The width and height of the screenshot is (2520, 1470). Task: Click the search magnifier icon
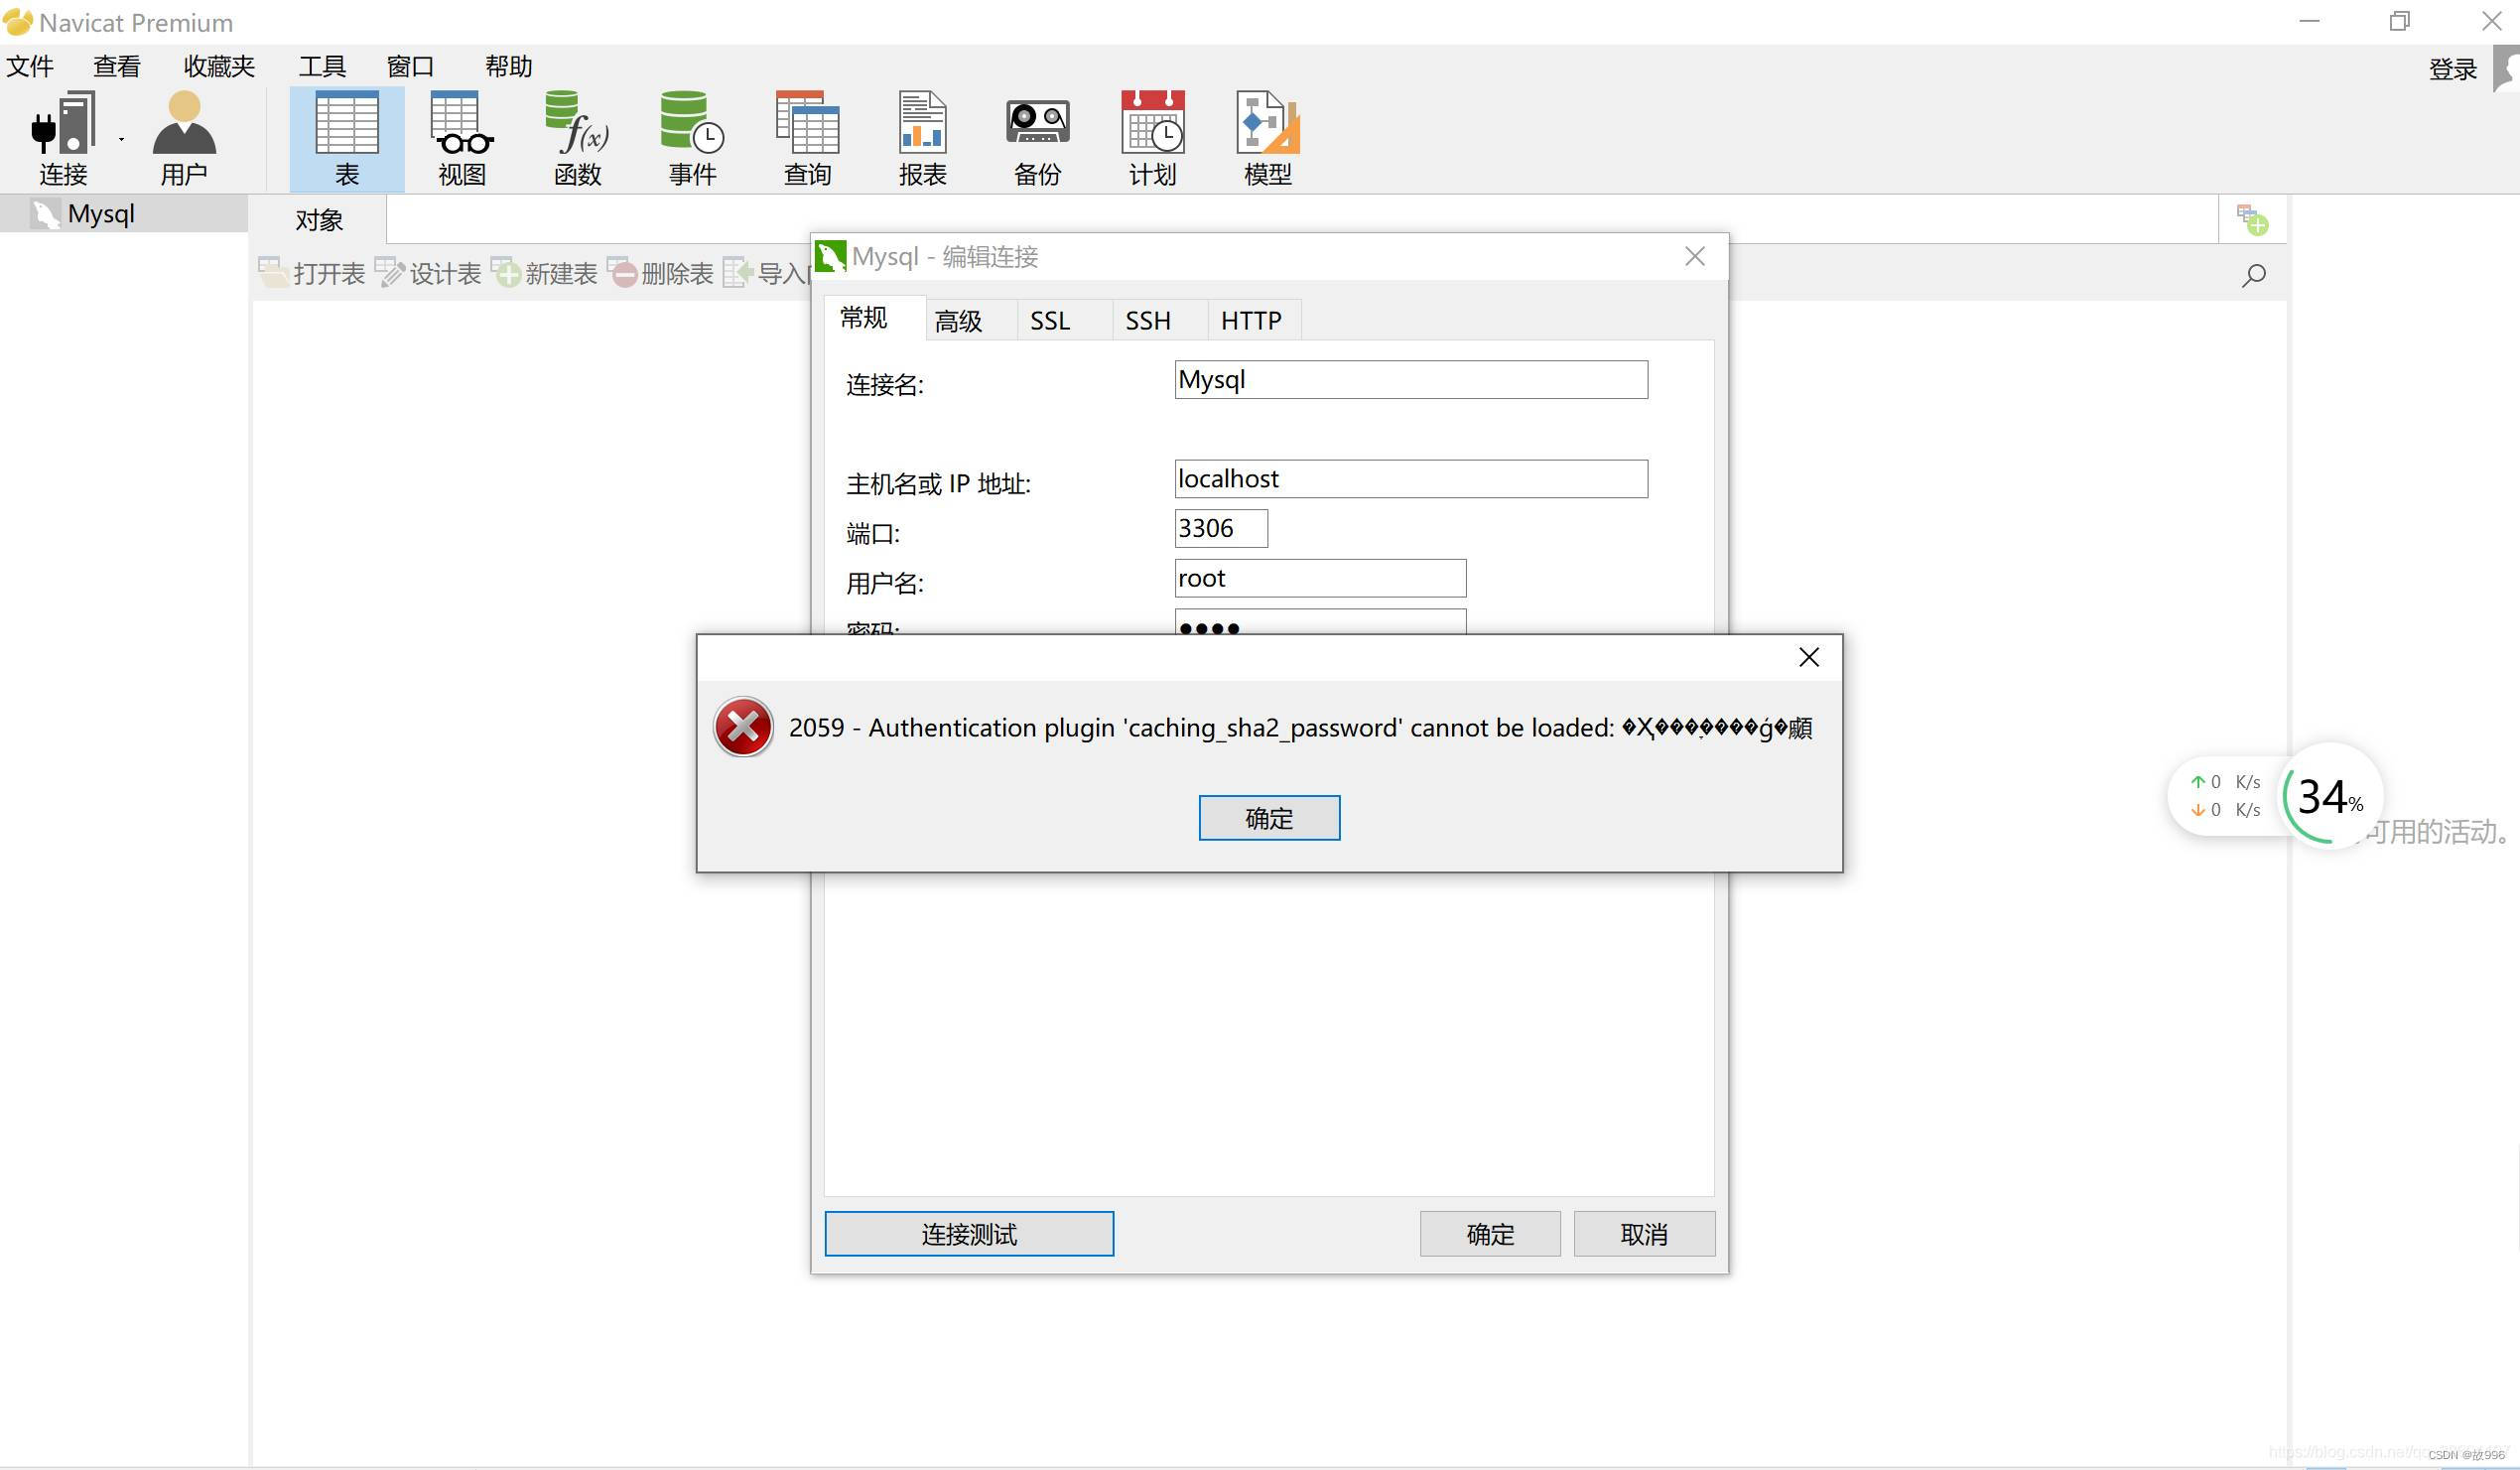pyautogui.click(x=2253, y=275)
